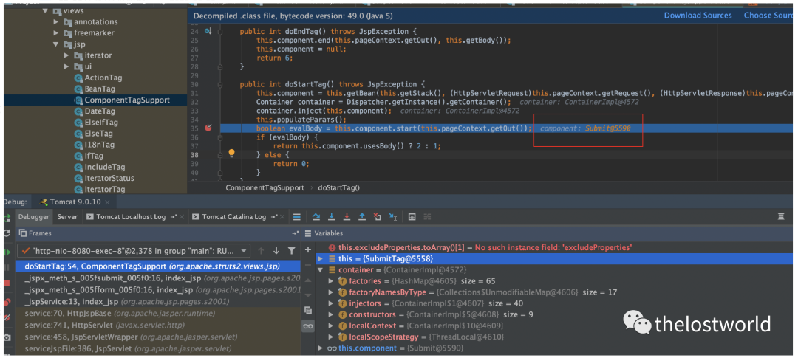Open the Tomcat Catalina Log tab
Image resolution: width=798 pixels, height=358 pixels.
click(x=233, y=217)
